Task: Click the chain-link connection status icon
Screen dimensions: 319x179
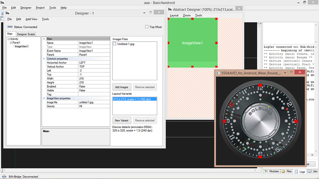Action: [10, 27]
